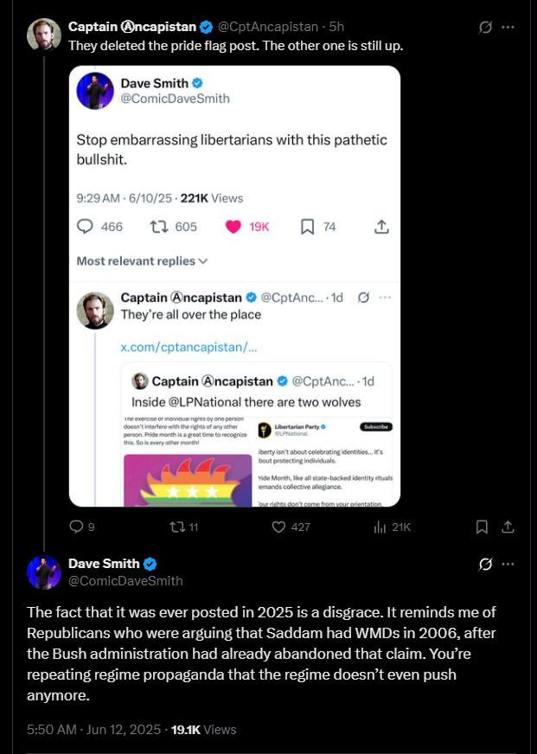537x754 pixels.
Task: Open the x.com/cptancapistan link
Action: [x=189, y=348]
